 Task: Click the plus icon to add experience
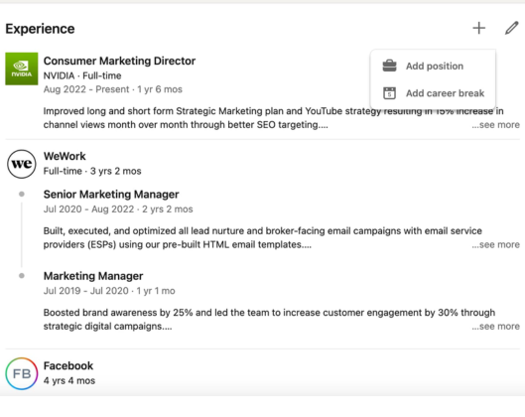(x=478, y=28)
